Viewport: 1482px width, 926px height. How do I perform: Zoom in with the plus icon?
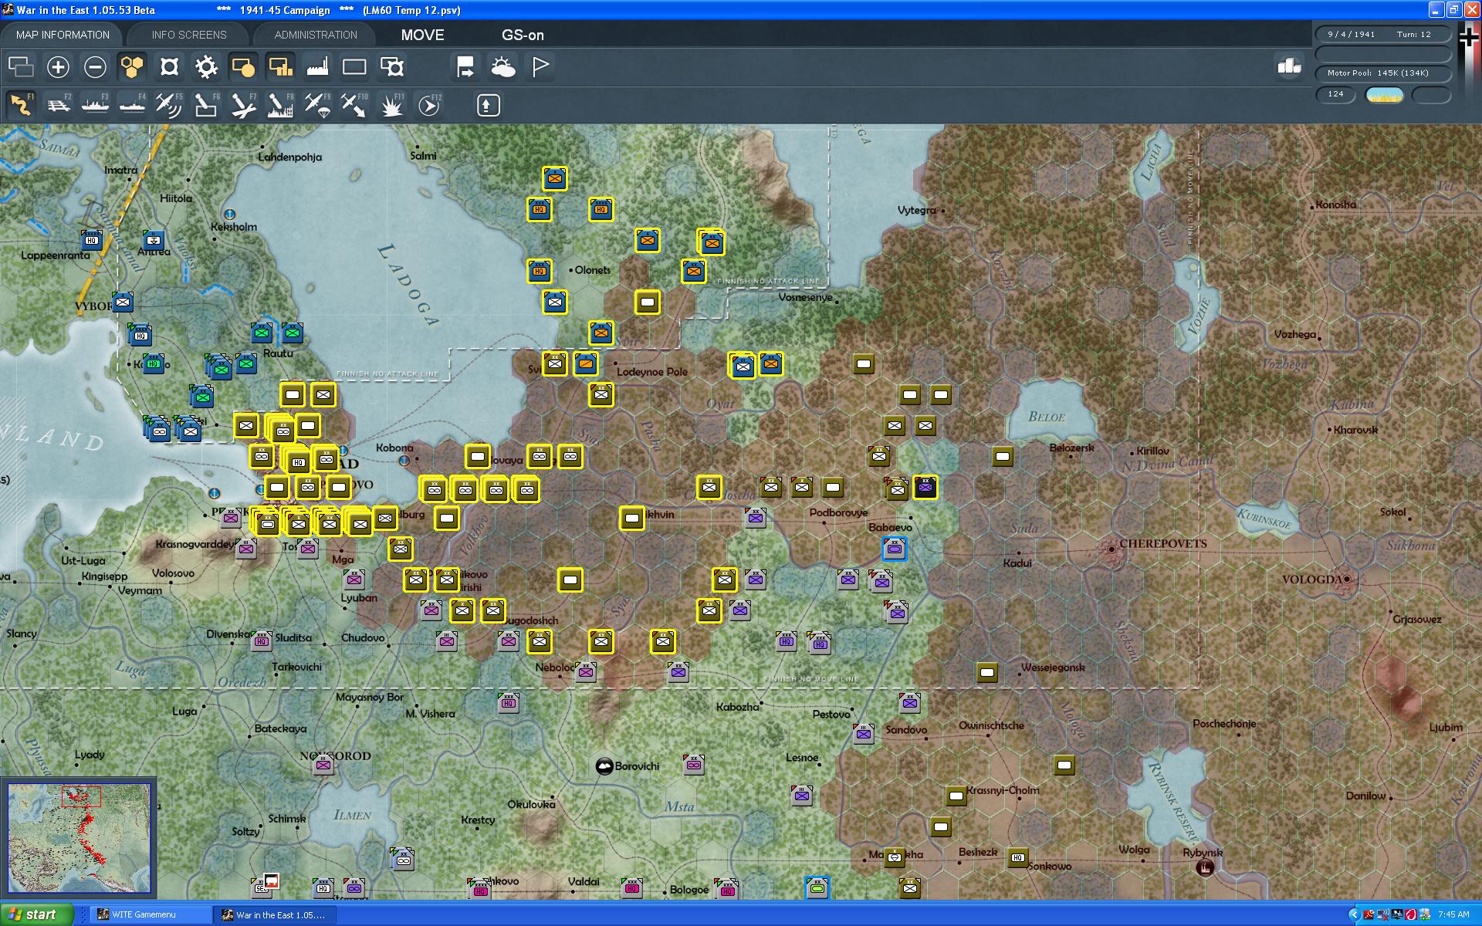click(58, 67)
